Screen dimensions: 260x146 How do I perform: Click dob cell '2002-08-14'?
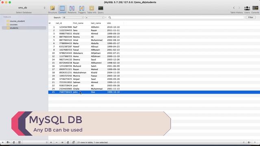[113, 40]
